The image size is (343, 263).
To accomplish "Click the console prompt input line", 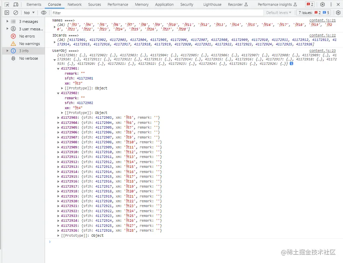I will click(194, 242).
